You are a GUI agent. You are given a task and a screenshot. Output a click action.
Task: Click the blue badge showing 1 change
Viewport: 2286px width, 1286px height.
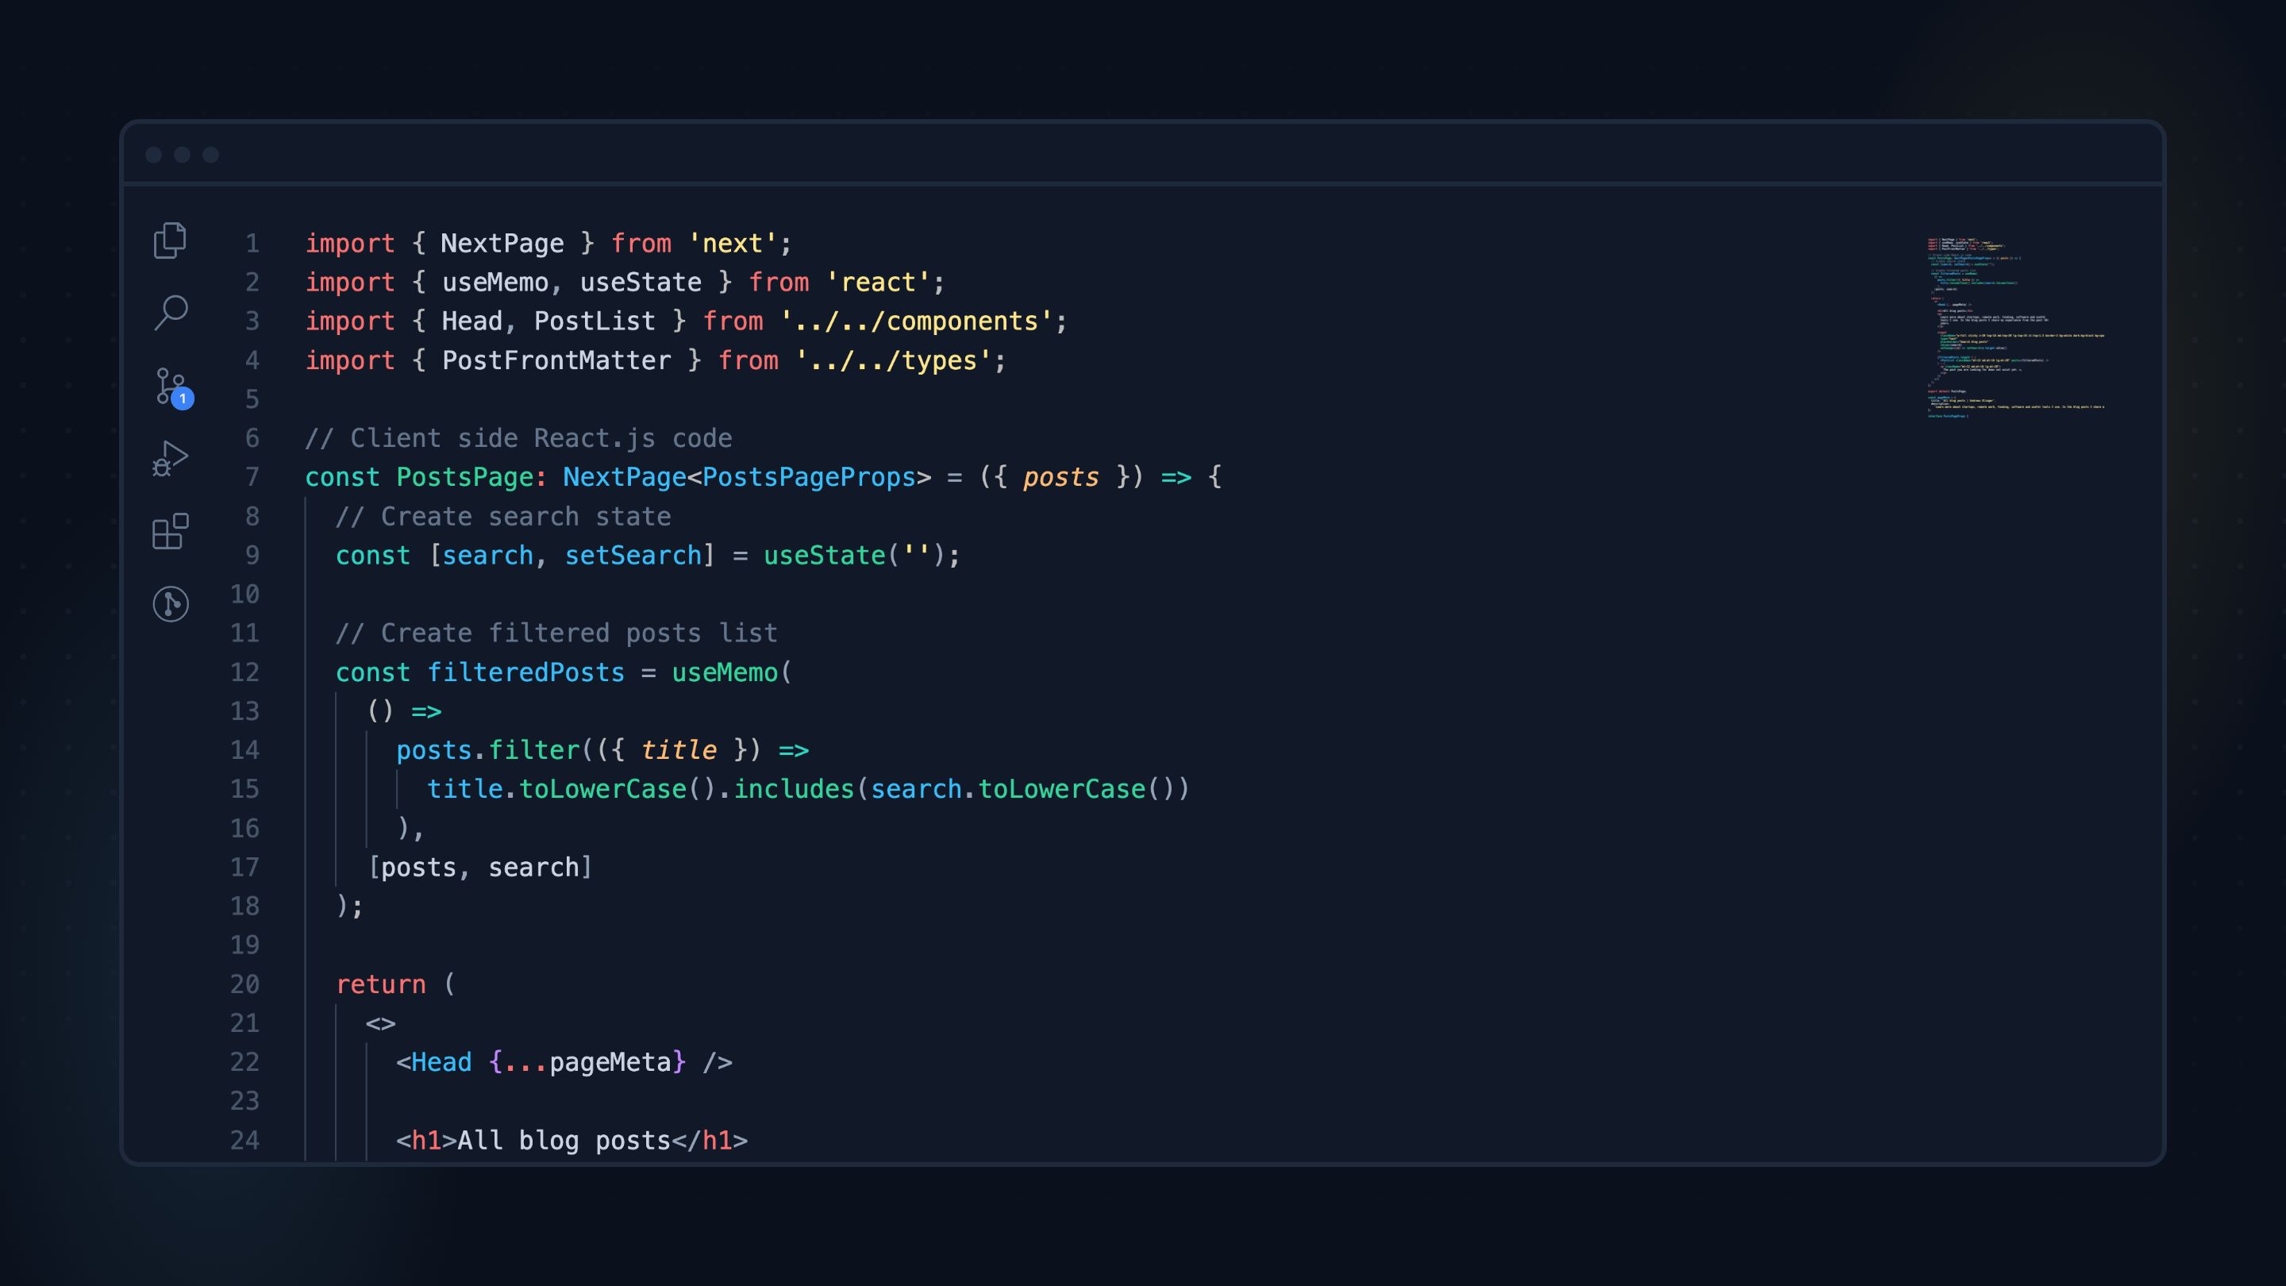point(183,399)
